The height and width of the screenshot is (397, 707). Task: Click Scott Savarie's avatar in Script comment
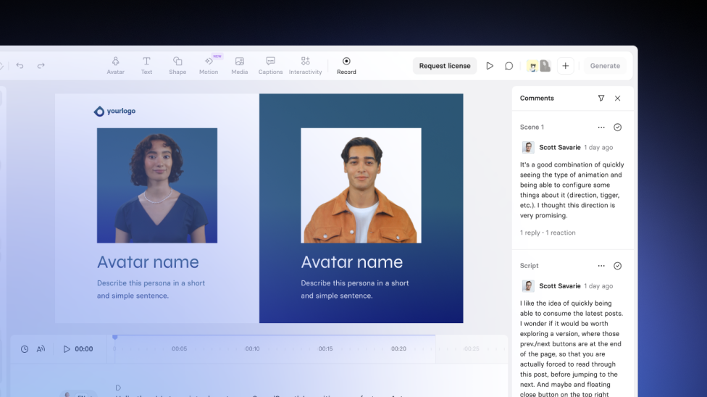coord(528,285)
